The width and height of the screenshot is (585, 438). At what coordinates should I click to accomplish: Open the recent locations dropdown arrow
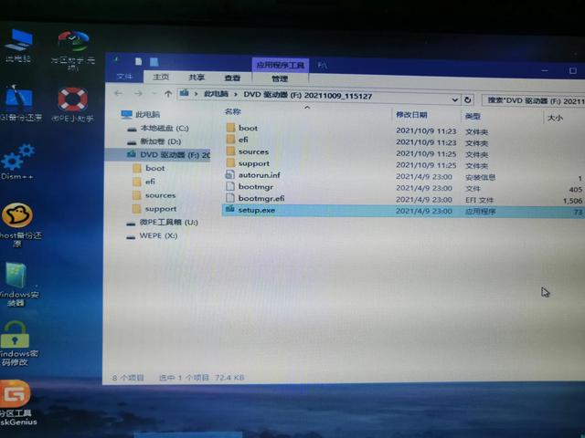(154, 93)
